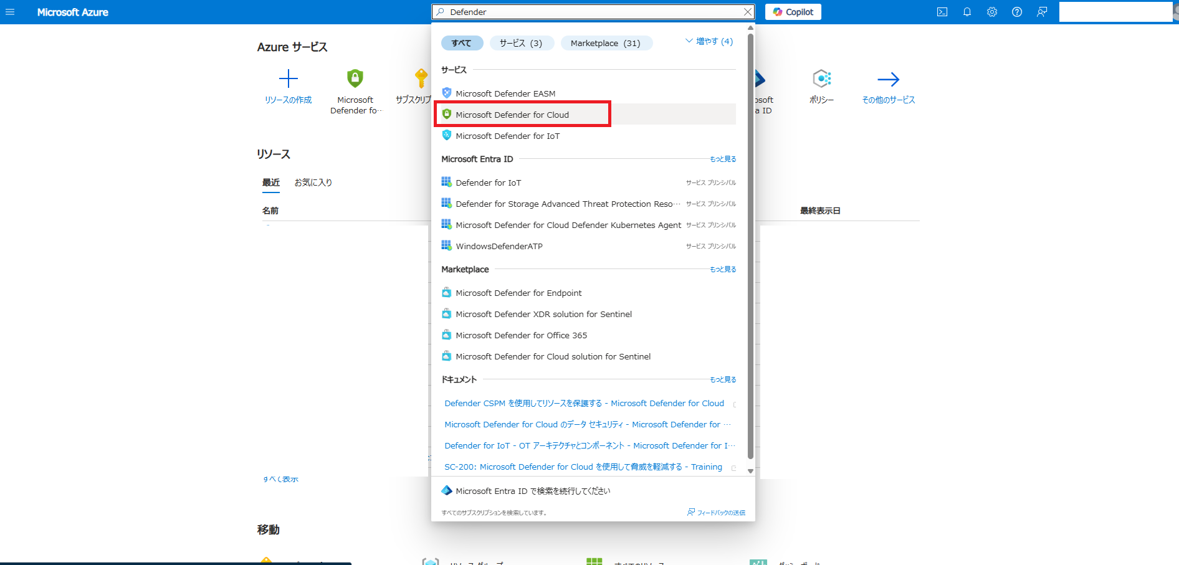Open Defender CSPM documentation link
The width and height of the screenshot is (1179, 565).
pyautogui.click(x=584, y=403)
